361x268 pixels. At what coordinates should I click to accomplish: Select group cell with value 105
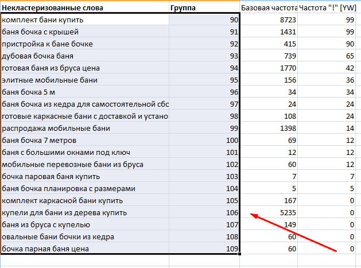(x=204, y=200)
